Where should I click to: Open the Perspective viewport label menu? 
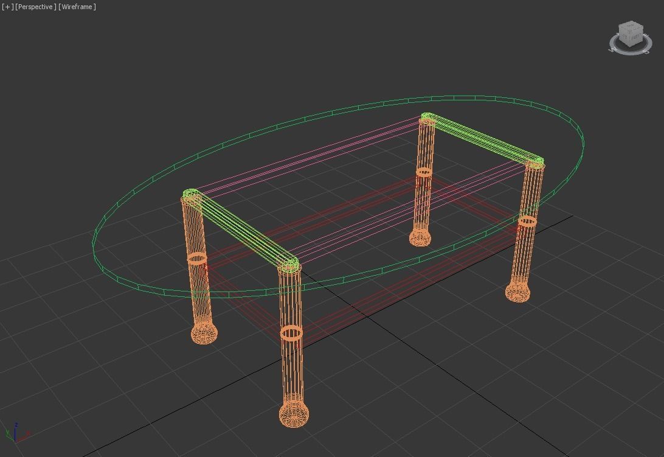coord(35,7)
